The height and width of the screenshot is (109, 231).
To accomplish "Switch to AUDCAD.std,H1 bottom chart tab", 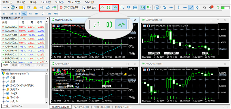I will 123,107.
